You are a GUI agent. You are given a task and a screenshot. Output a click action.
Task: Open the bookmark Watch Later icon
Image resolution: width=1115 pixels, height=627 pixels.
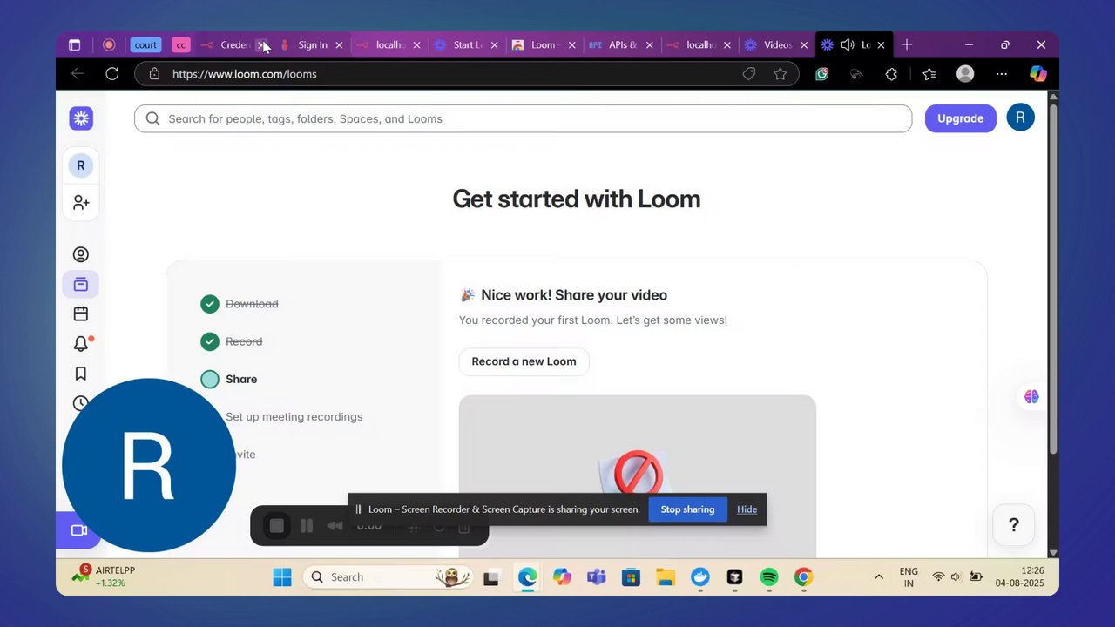(81, 374)
